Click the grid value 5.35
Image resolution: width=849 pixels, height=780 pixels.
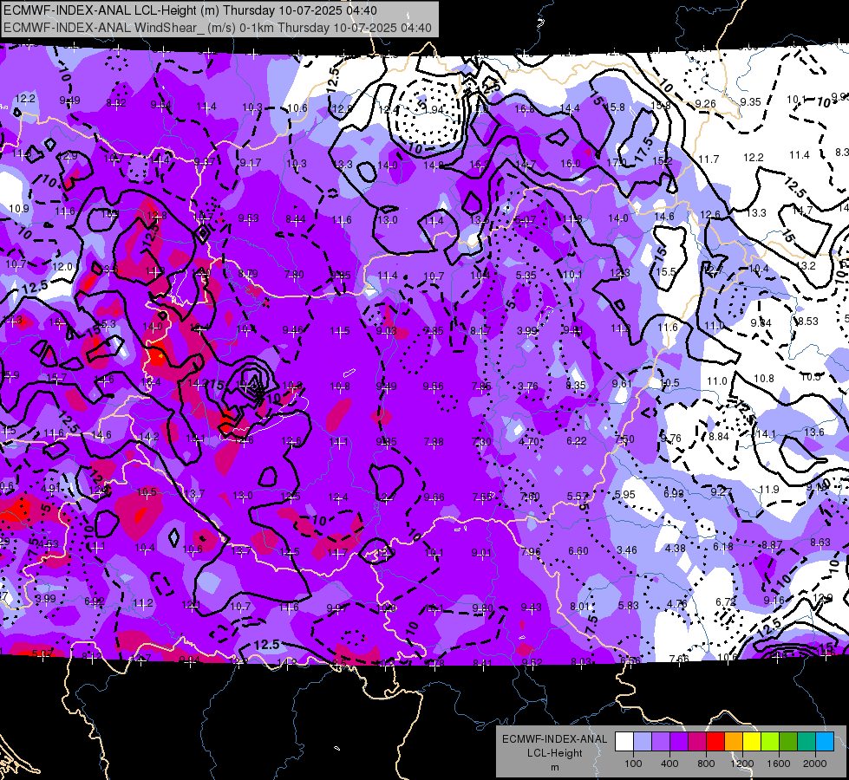526,275
